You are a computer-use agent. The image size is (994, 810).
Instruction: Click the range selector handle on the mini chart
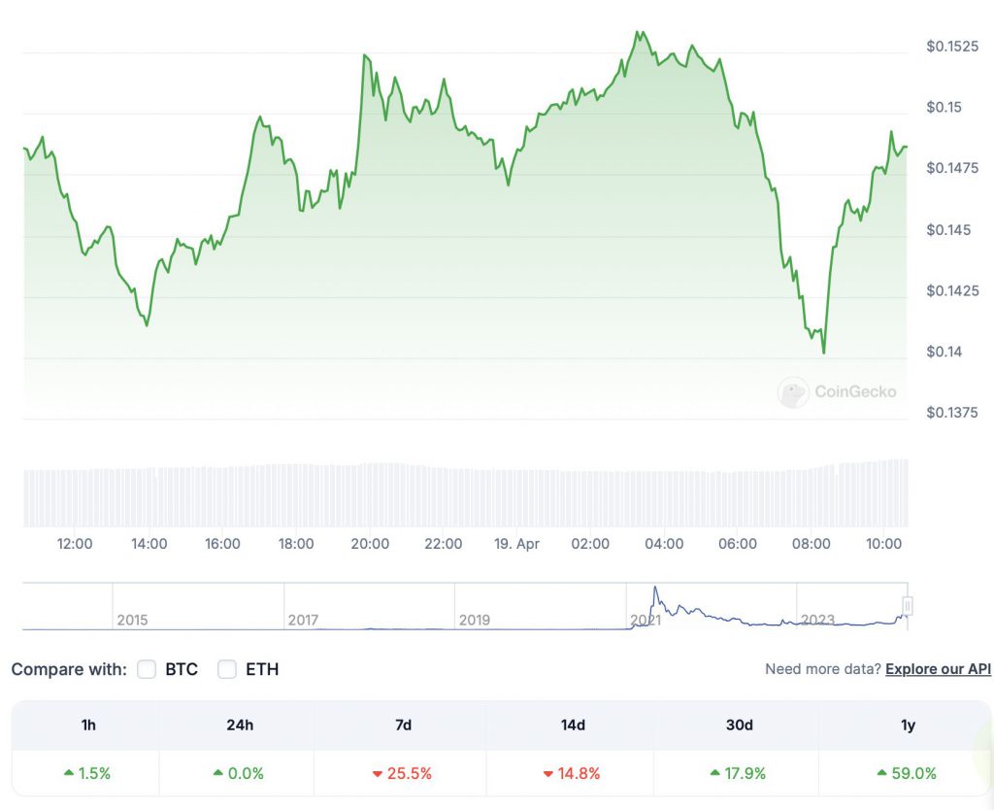click(x=906, y=606)
